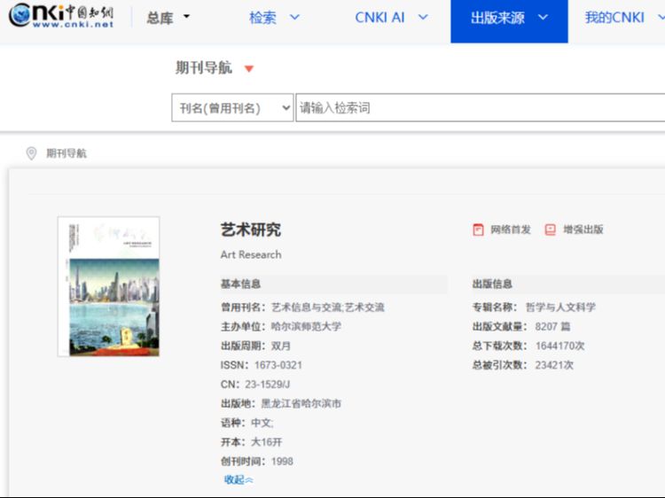Open the 我的CNKI menu
Viewport: 665px width, 498px height.
tap(624, 18)
